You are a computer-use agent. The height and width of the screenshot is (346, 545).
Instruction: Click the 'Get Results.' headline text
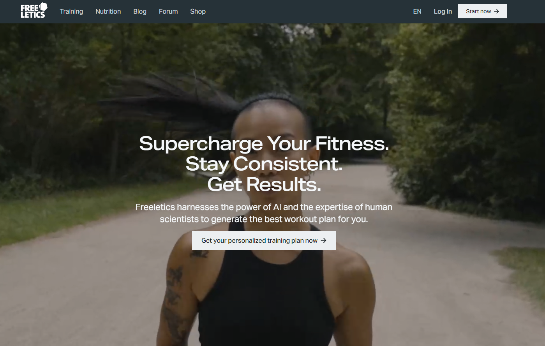click(264, 184)
